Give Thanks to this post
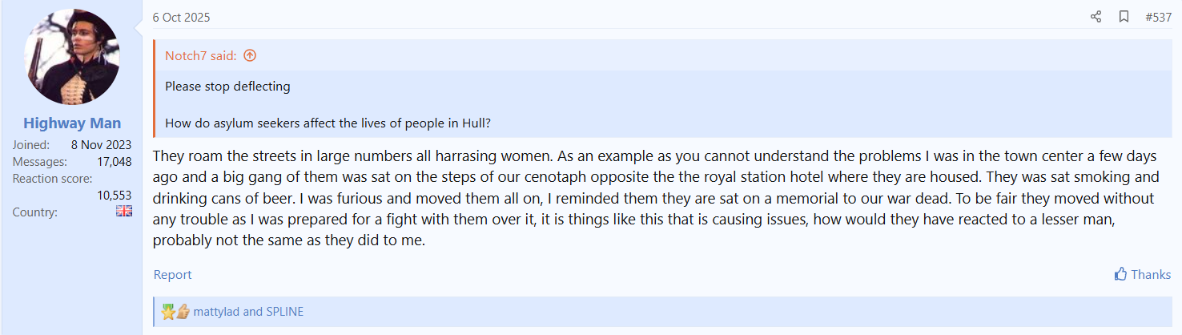Screen dimensions: 1182x335 point(1142,274)
